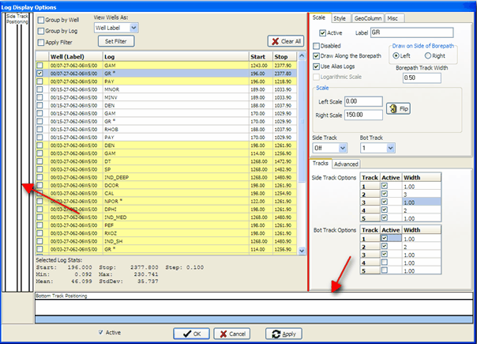This screenshot has width=477, height=344.
Task: Toggle the Active checkbox beside Label
Action: (x=322, y=33)
